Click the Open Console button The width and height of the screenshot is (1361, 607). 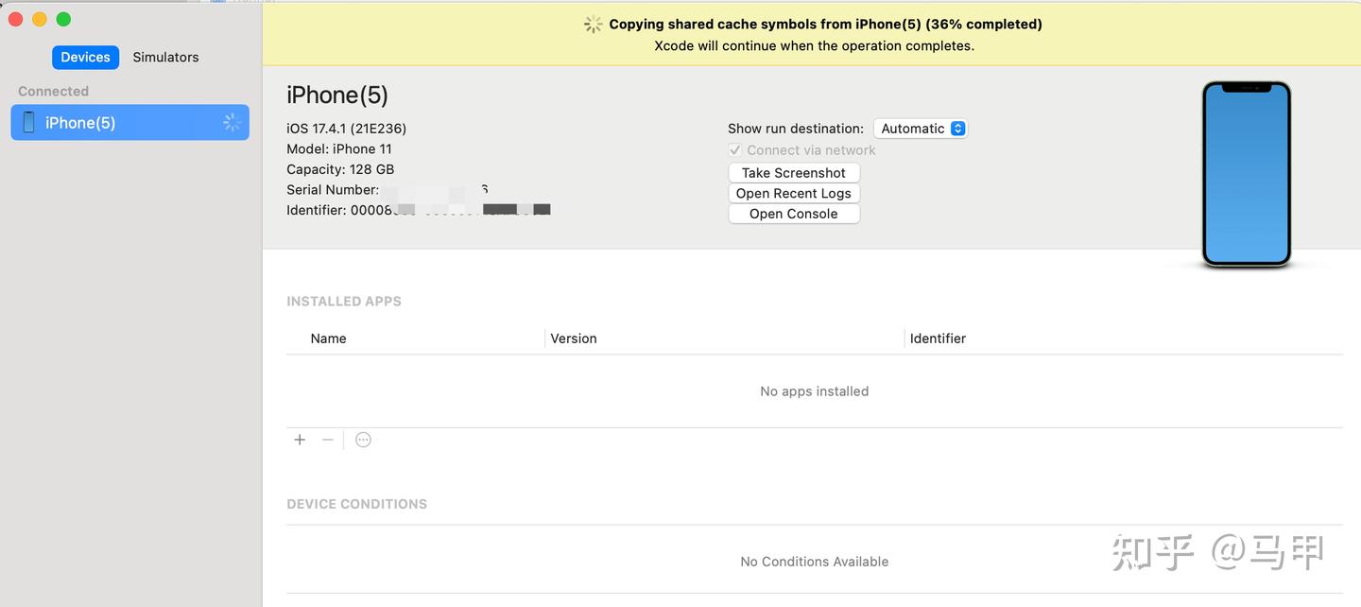794,214
